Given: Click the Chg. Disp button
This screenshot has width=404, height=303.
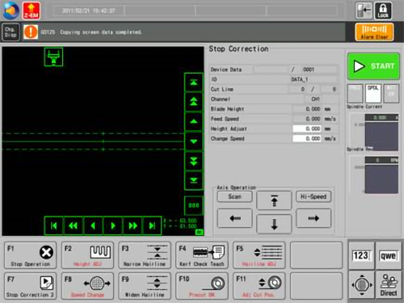Looking at the screenshot, I should tap(11, 32).
